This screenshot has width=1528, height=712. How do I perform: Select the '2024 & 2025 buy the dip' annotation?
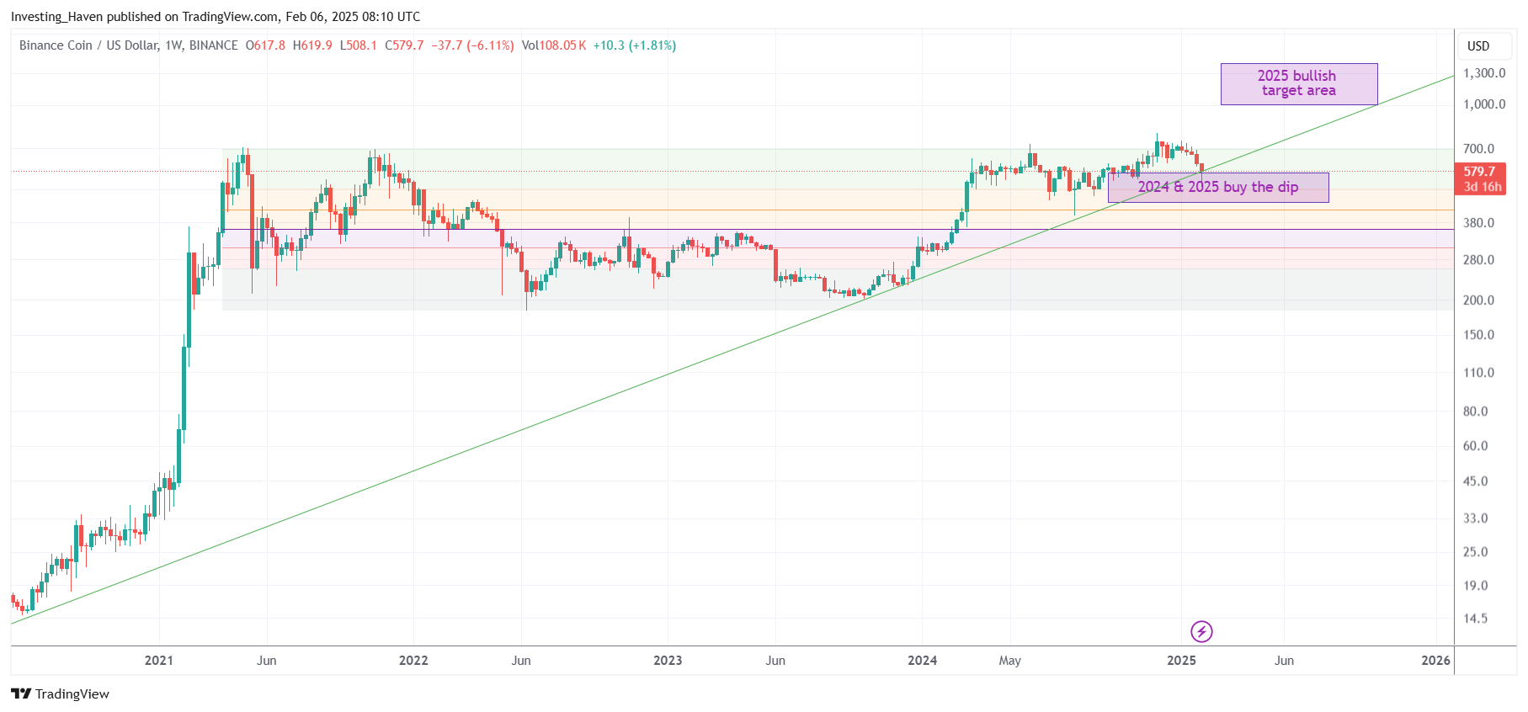click(x=1218, y=187)
